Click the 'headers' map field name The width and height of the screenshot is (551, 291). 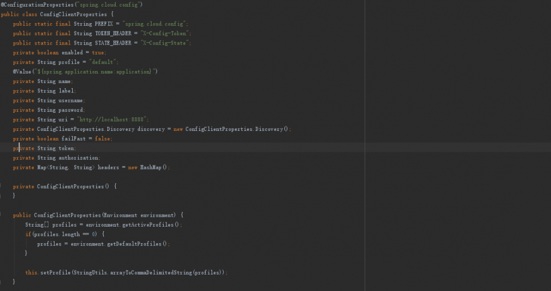click(108, 167)
